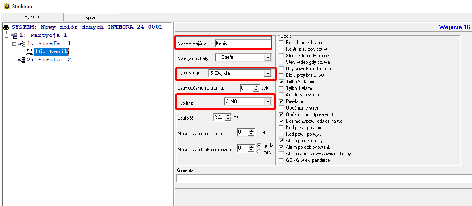
Task: Click the Struktura window title icon
Action: pos(6,7)
